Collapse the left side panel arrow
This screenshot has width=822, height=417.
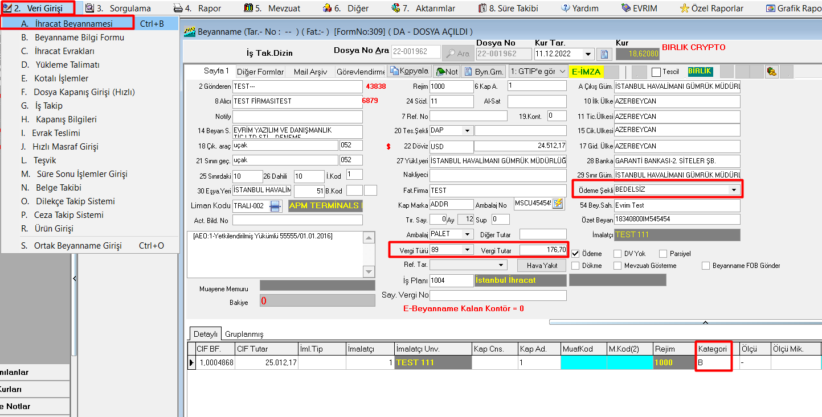pos(74,278)
